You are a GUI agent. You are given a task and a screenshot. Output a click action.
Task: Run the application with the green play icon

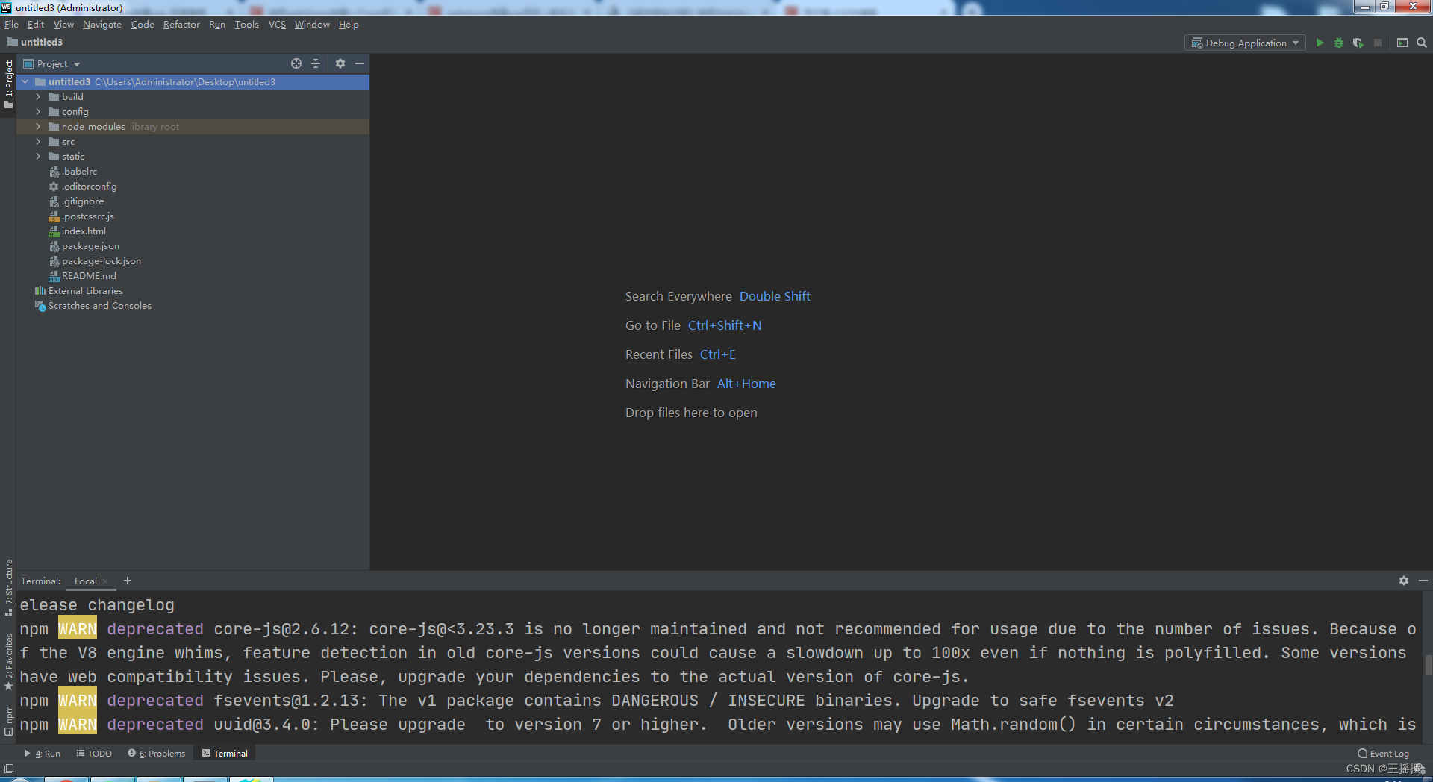pyautogui.click(x=1320, y=43)
